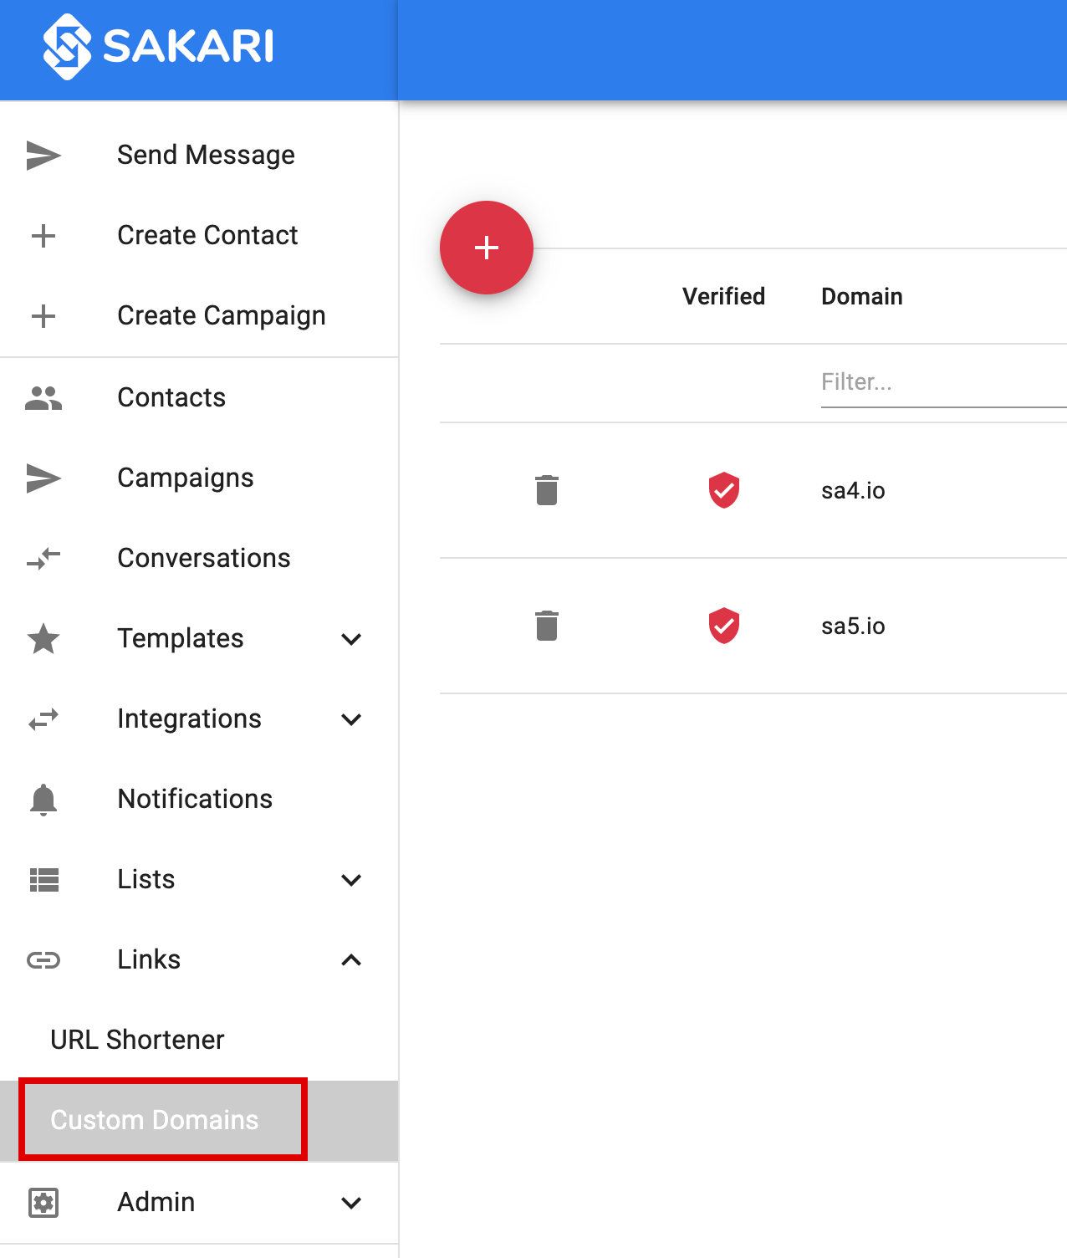Screen dimensions: 1067x1258
Task: Click the Admin gear icon
Action: click(43, 1203)
